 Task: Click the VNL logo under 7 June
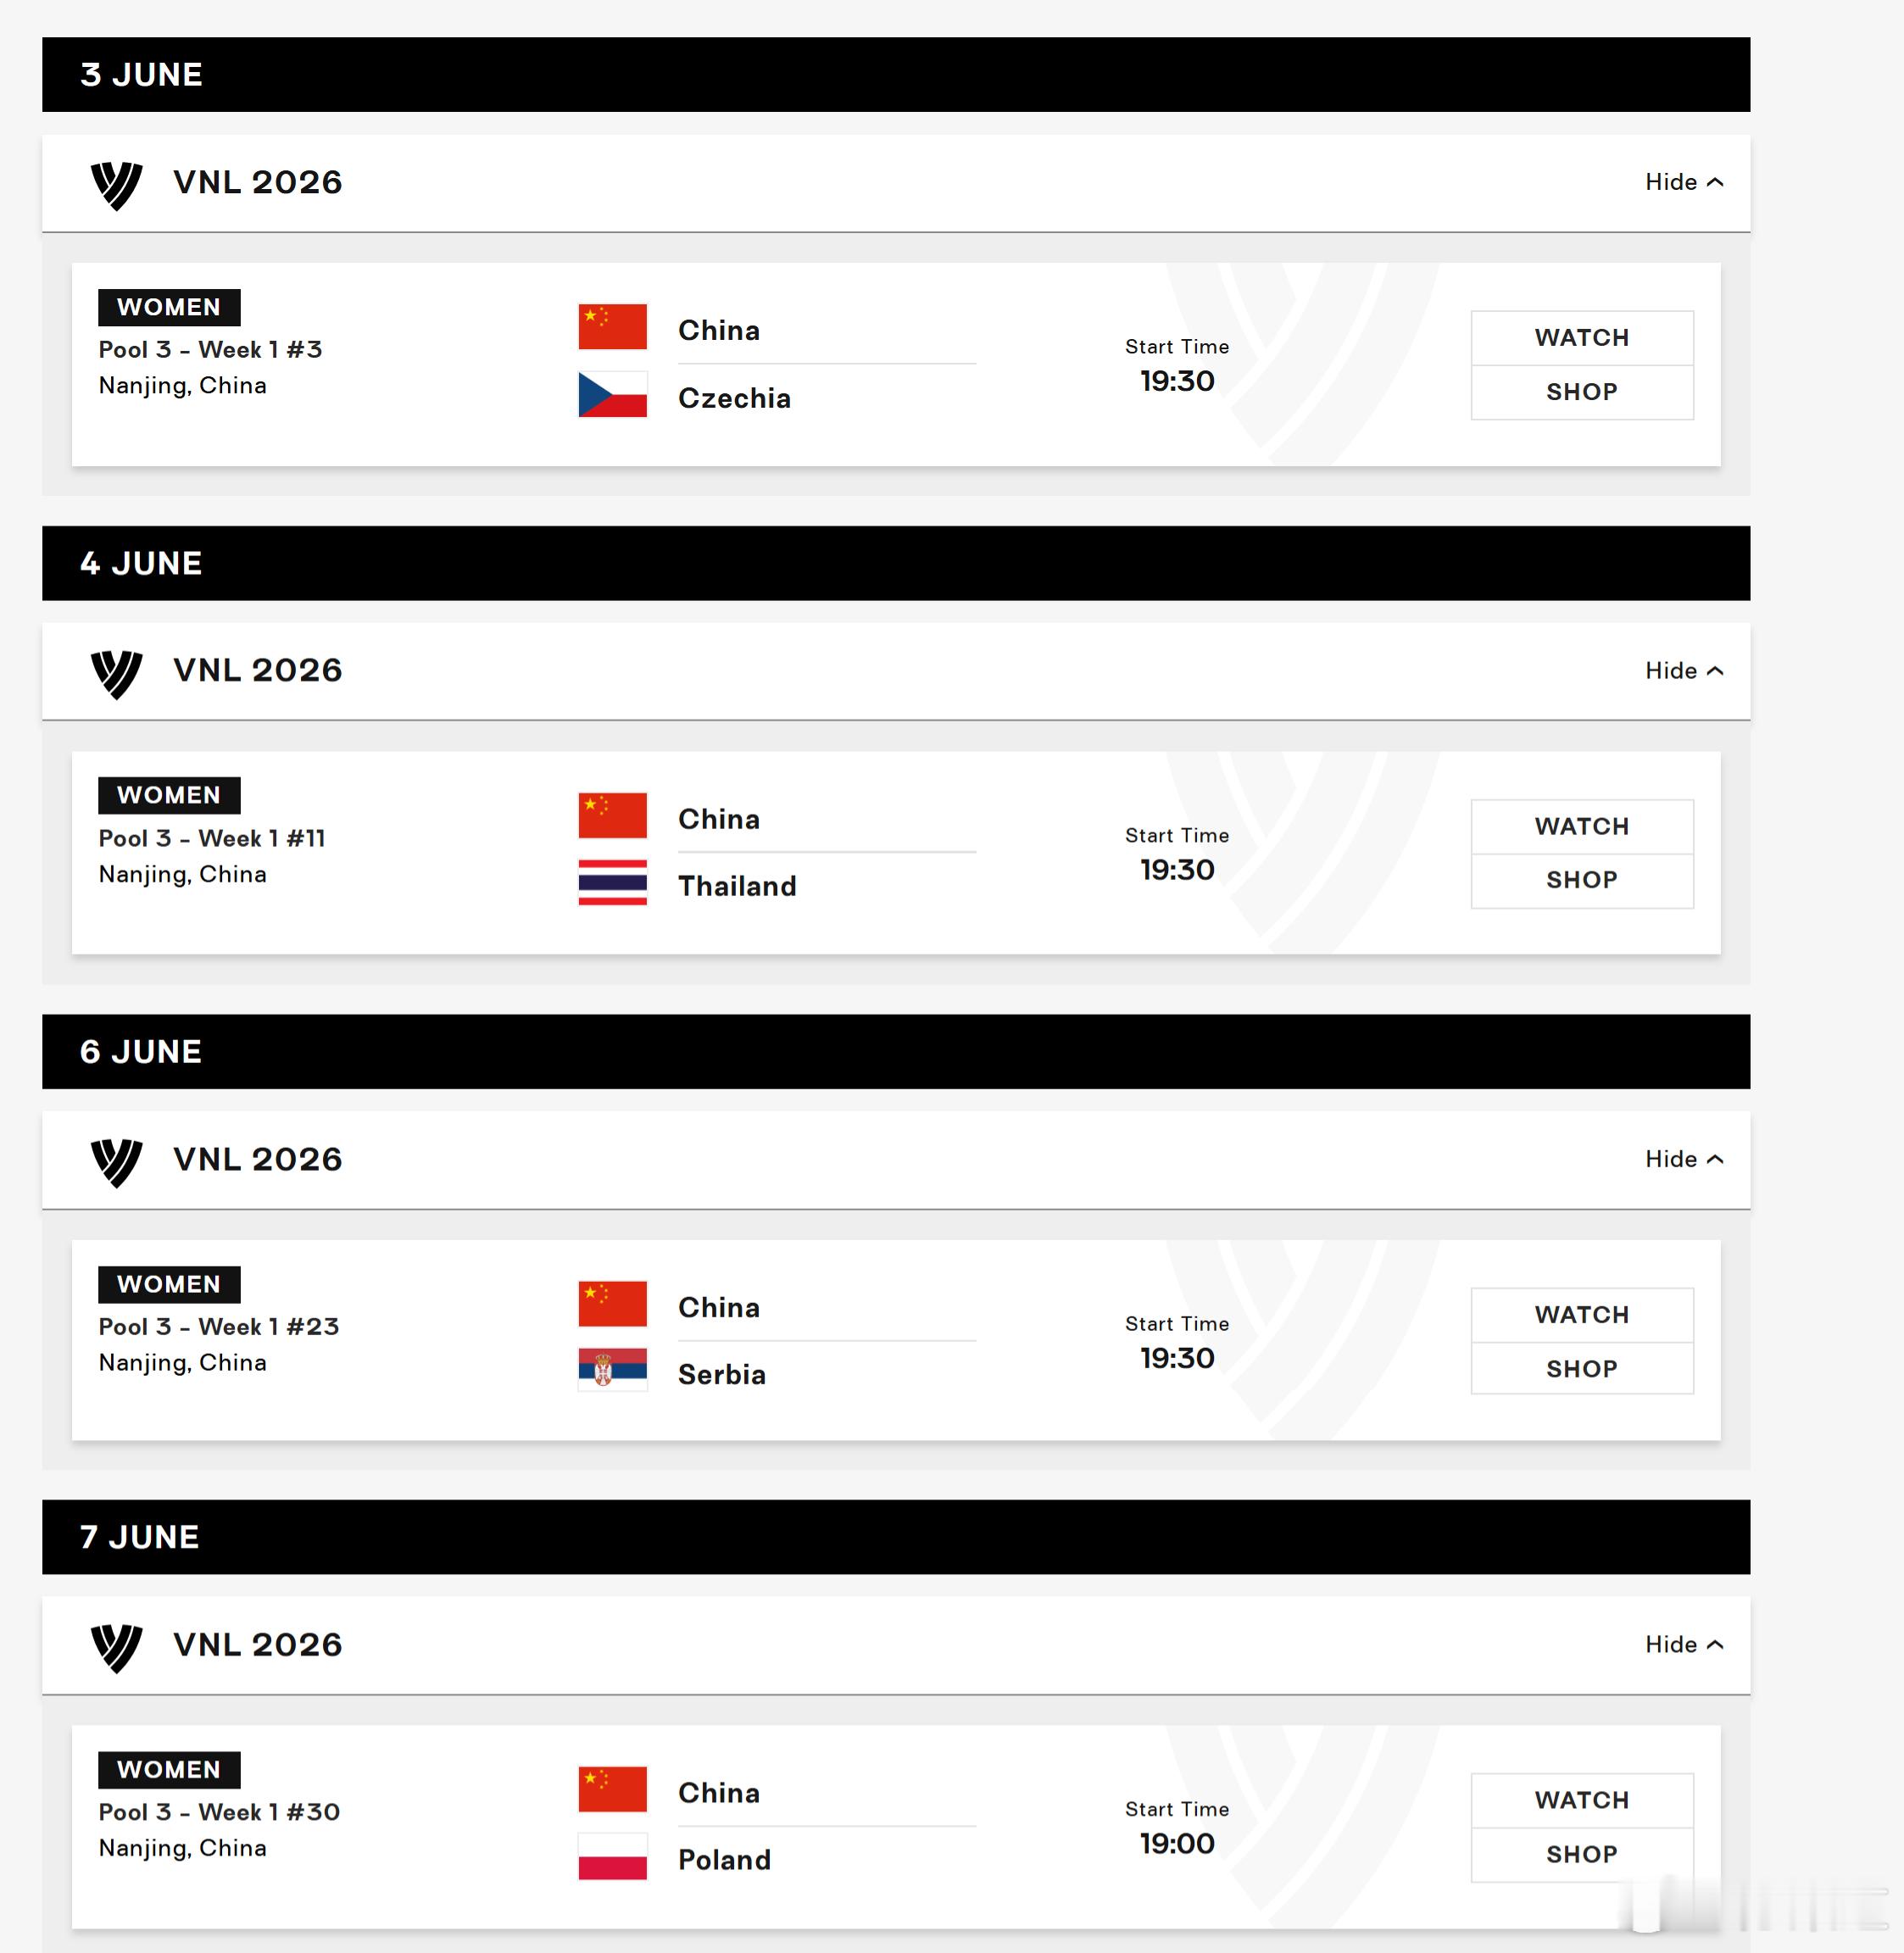[116, 1648]
